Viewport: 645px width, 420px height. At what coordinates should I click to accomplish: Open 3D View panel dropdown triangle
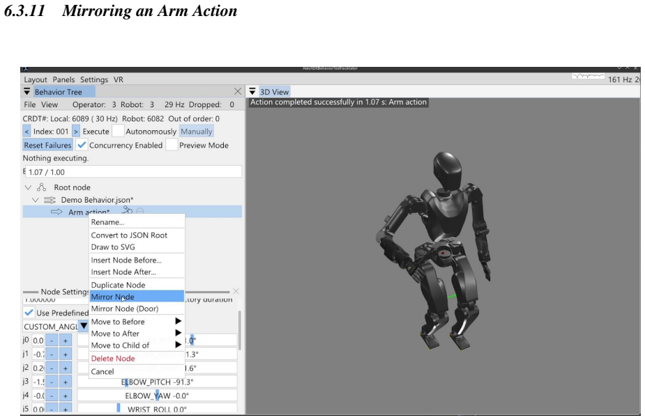pyautogui.click(x=252, y=91)
